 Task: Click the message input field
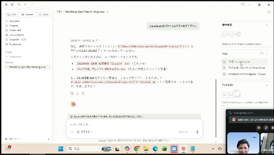pos(134,125)
